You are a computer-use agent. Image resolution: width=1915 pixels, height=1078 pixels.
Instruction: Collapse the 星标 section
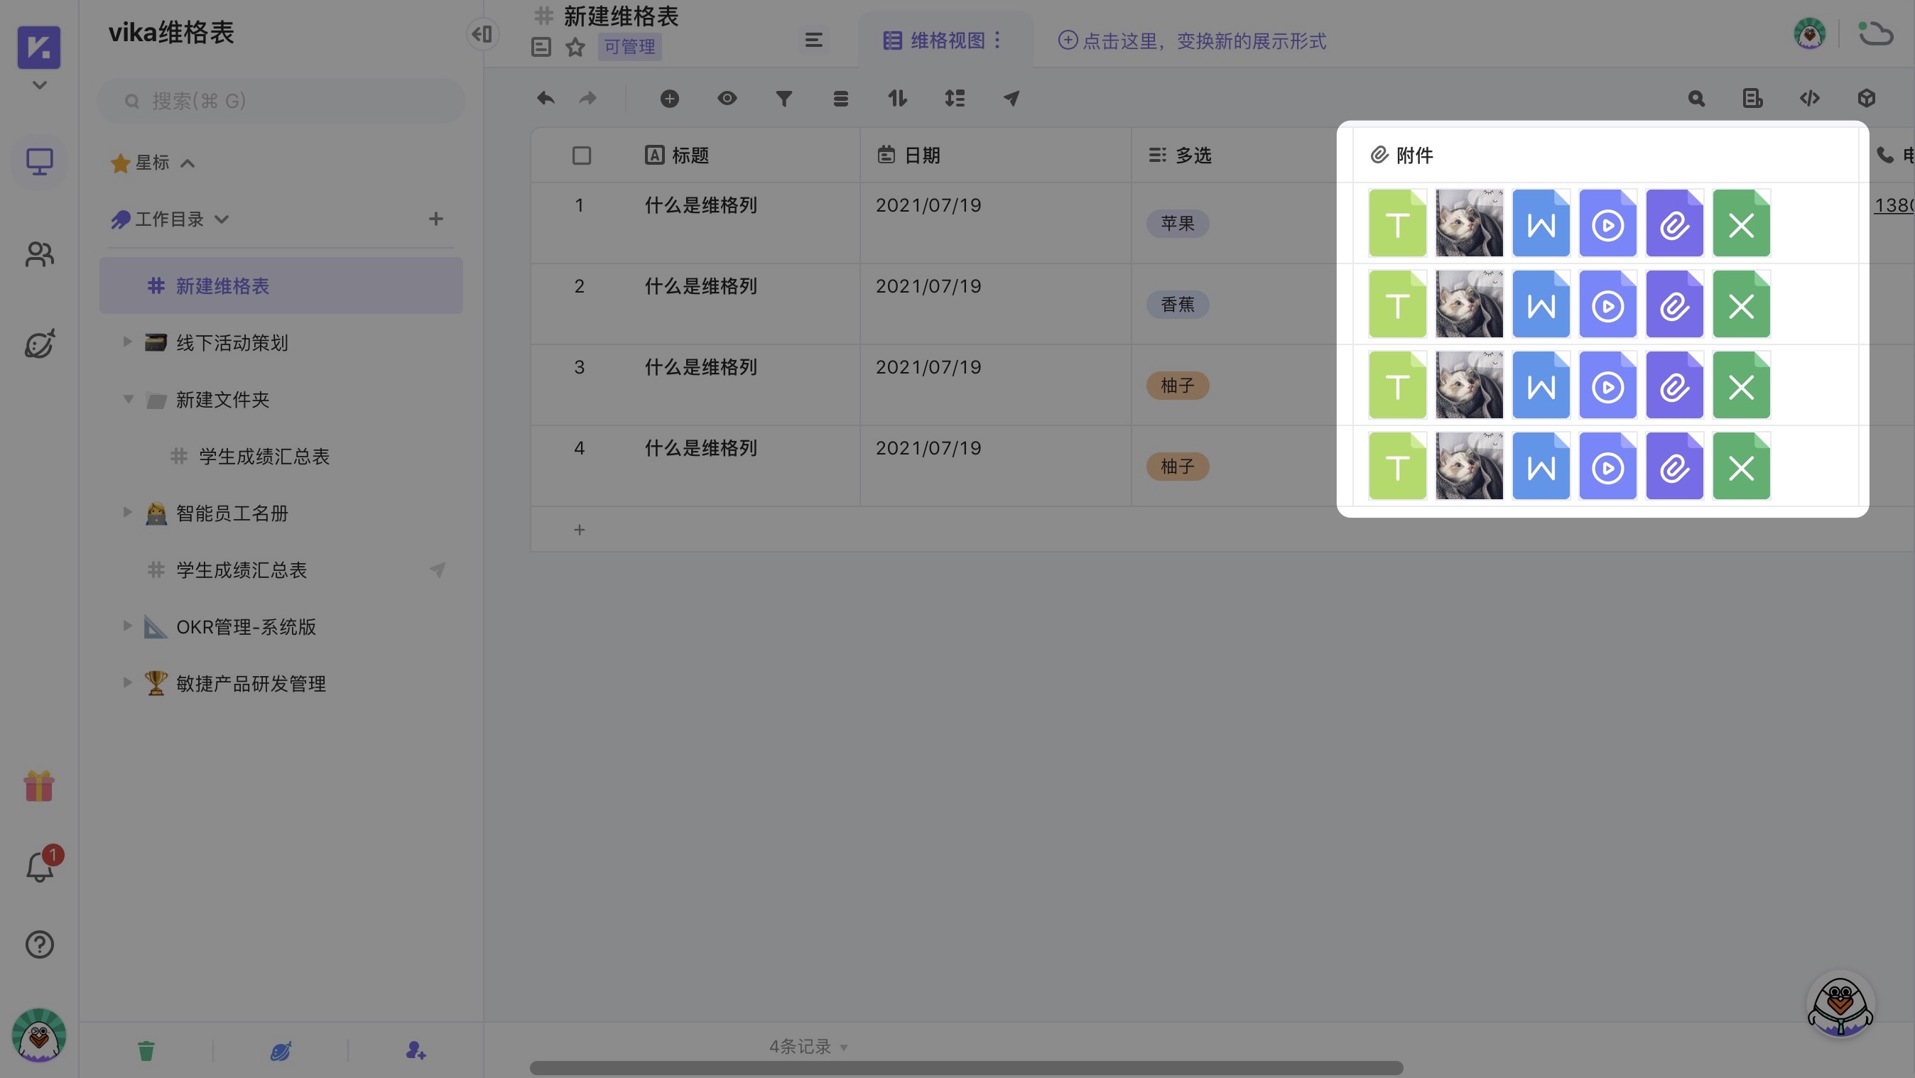pos(188,163)
